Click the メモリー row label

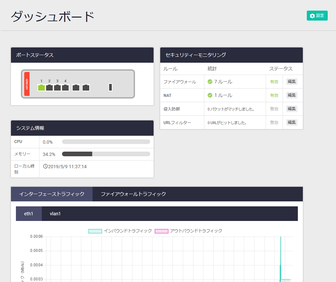[22, 154]
